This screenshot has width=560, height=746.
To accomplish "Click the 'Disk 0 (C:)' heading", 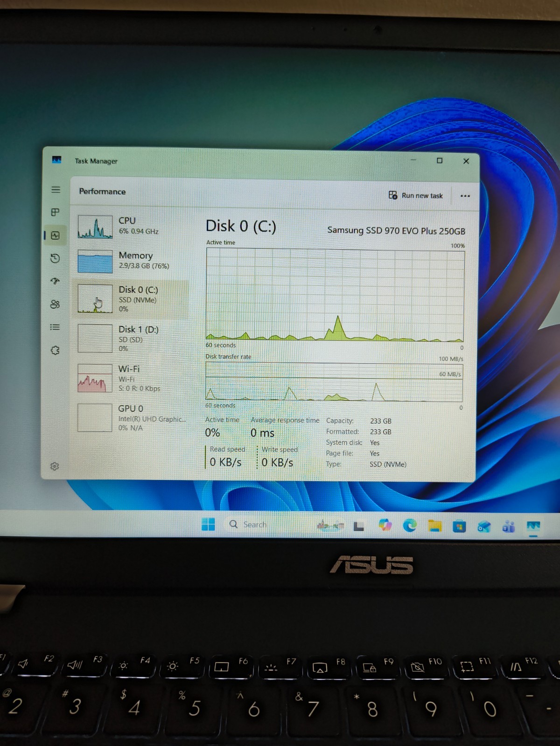I will coord(241,226).
